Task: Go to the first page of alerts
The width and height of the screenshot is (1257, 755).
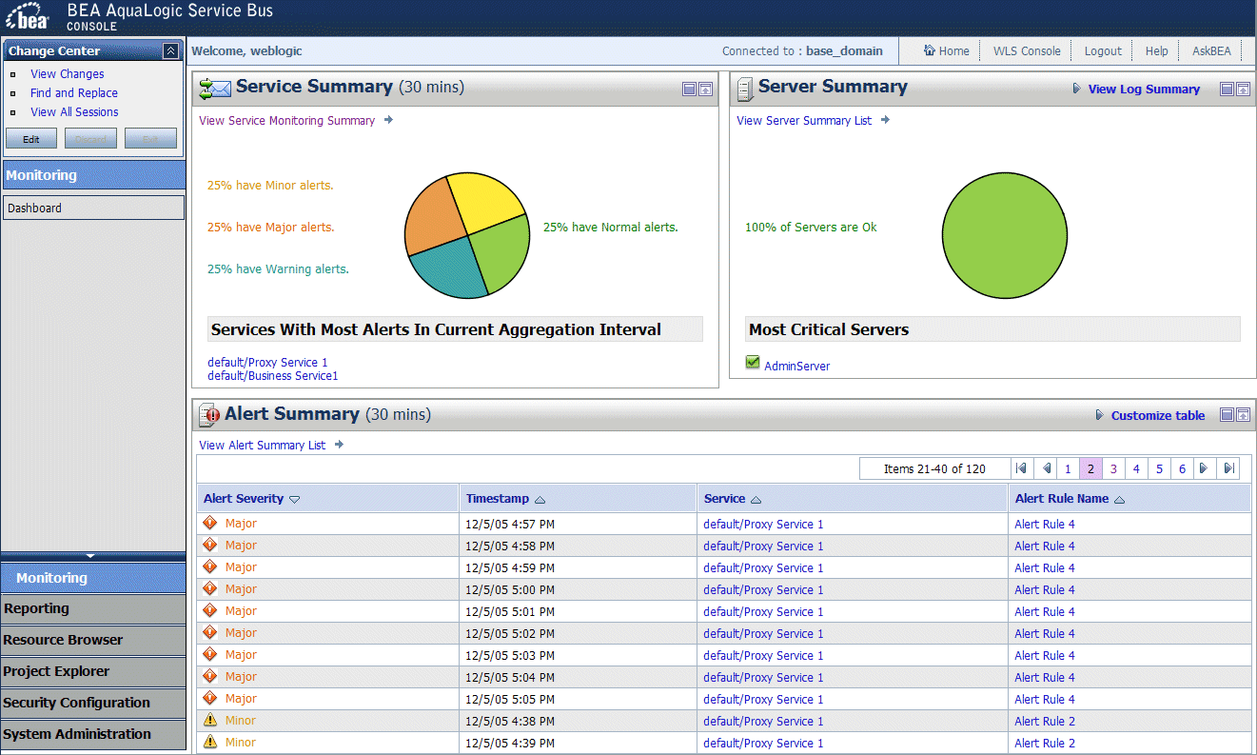Action: point(1022,468)
